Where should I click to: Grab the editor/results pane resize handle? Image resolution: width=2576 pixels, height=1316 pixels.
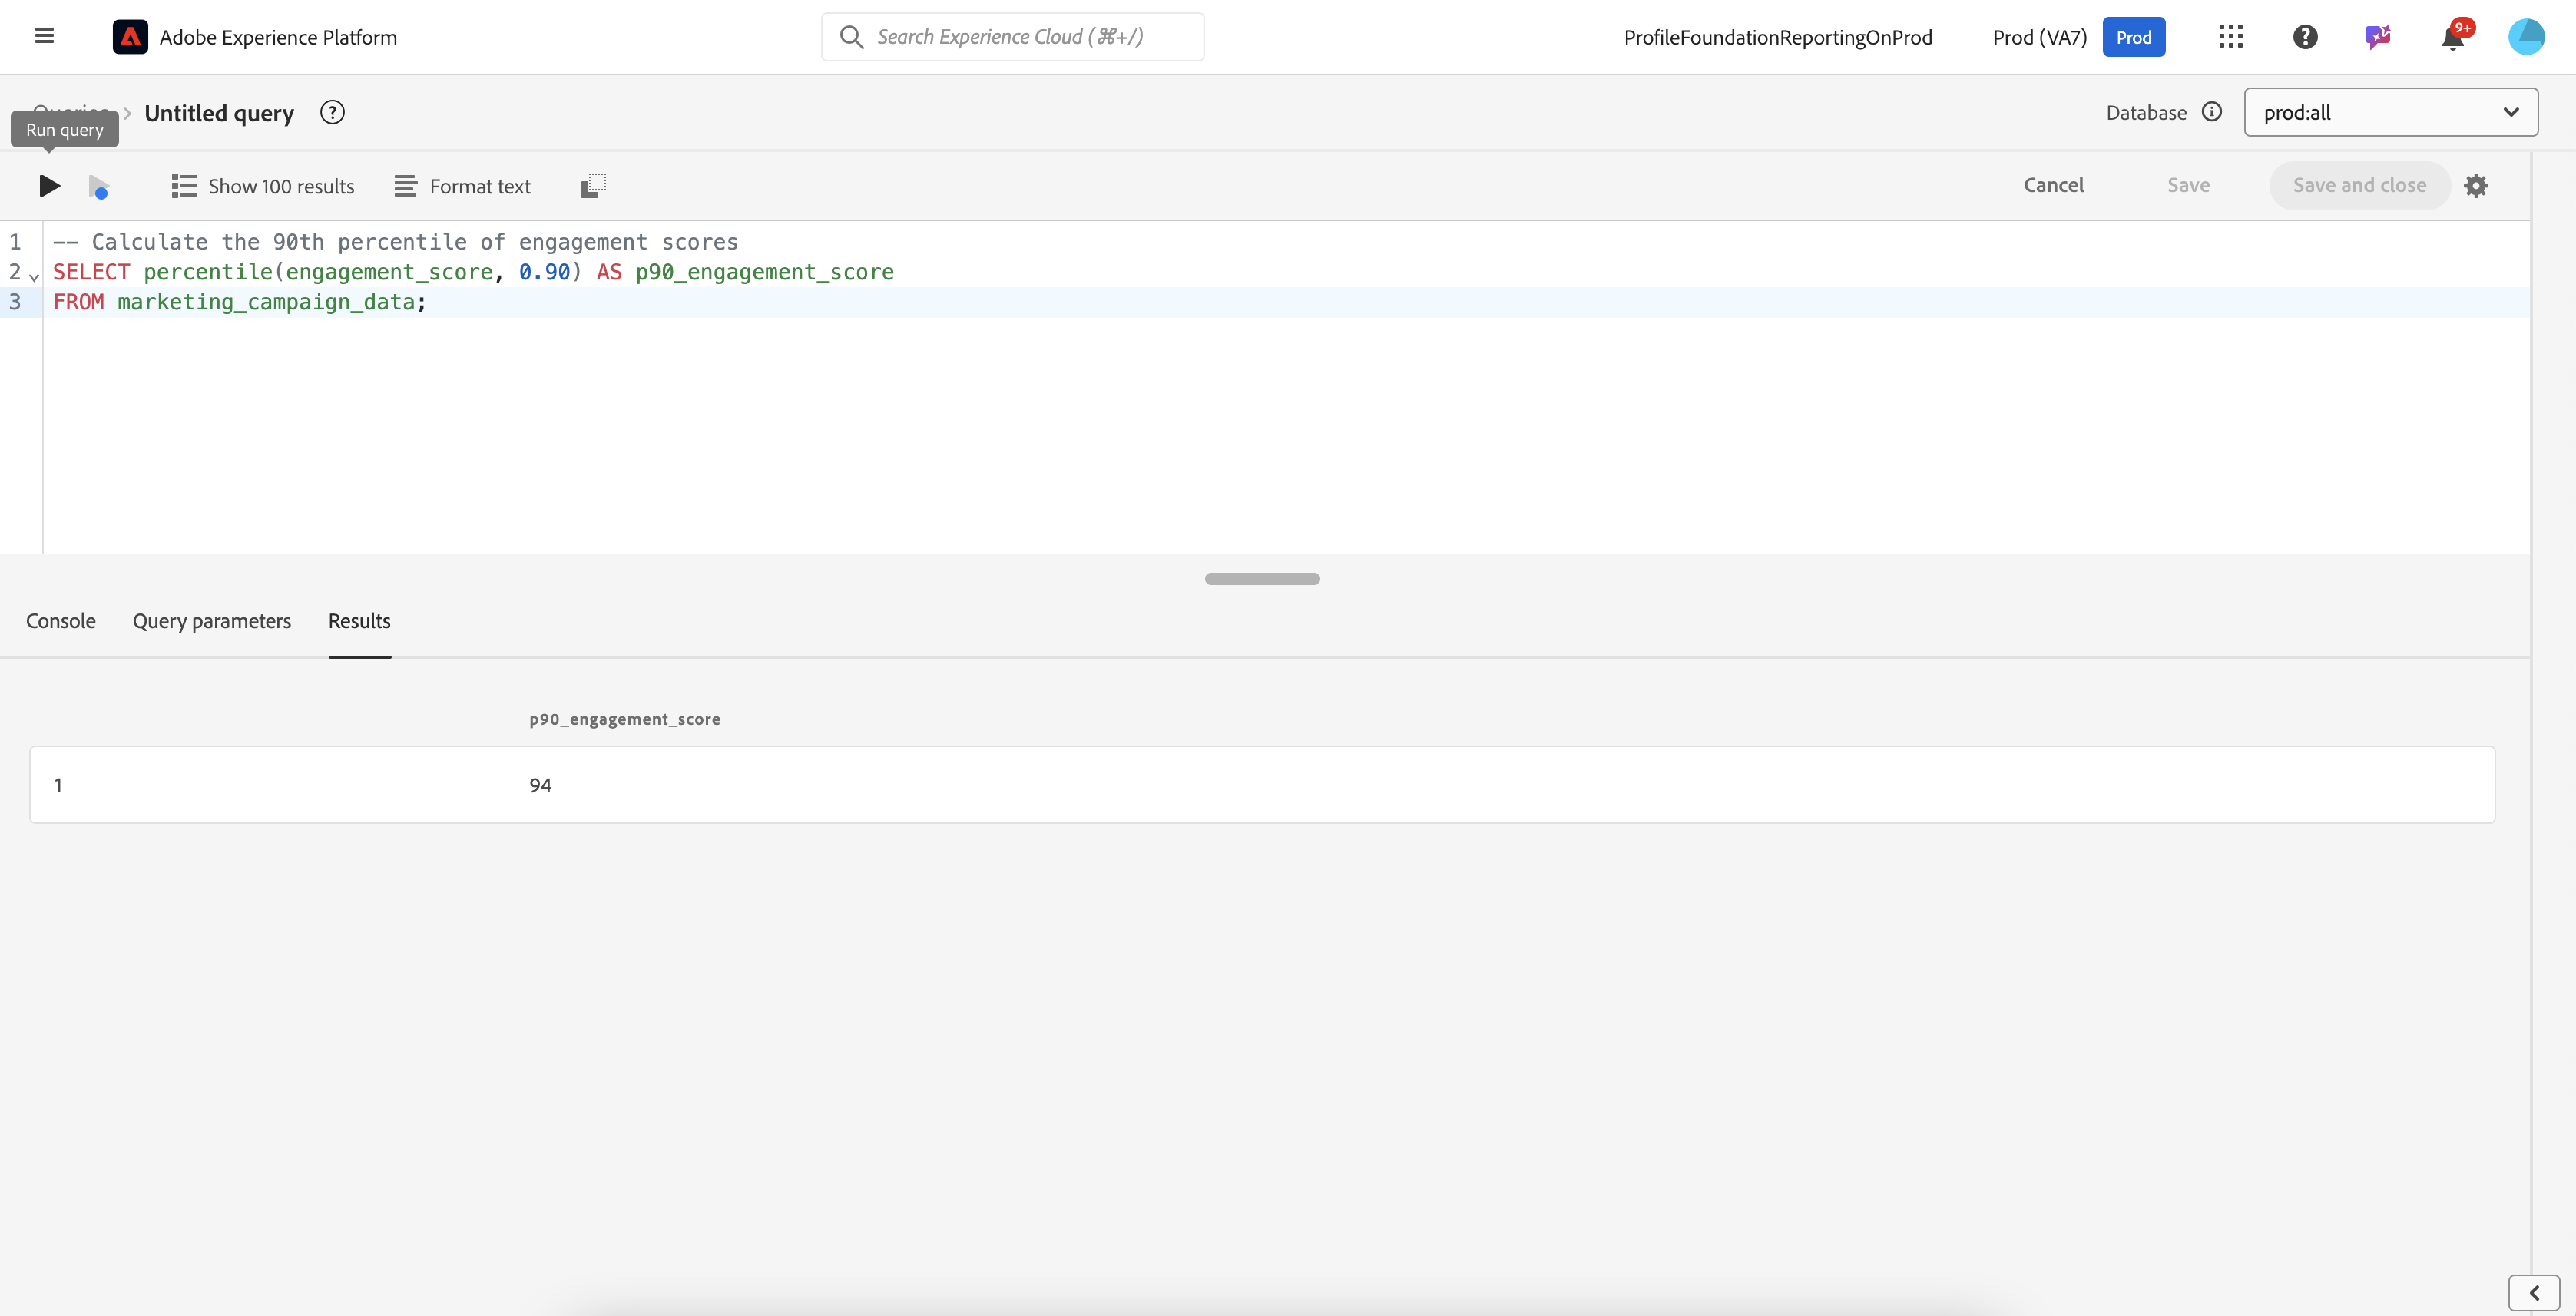tap(1262, 579)
